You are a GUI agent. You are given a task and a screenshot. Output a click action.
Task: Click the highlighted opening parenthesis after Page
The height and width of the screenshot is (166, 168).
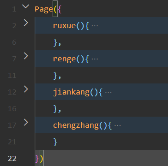pos(55,9)
